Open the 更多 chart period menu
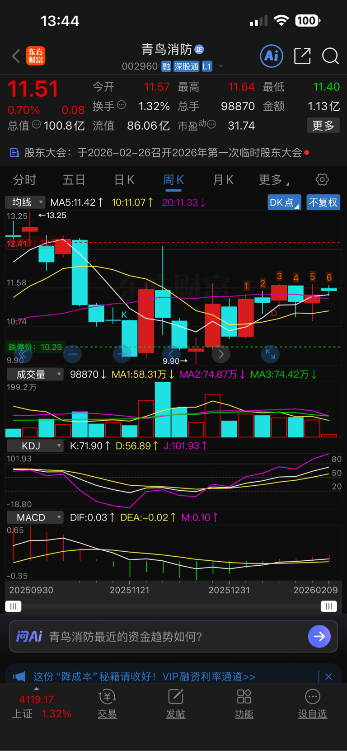The height and width of the screenshot is (751, 347). (274, 180)
